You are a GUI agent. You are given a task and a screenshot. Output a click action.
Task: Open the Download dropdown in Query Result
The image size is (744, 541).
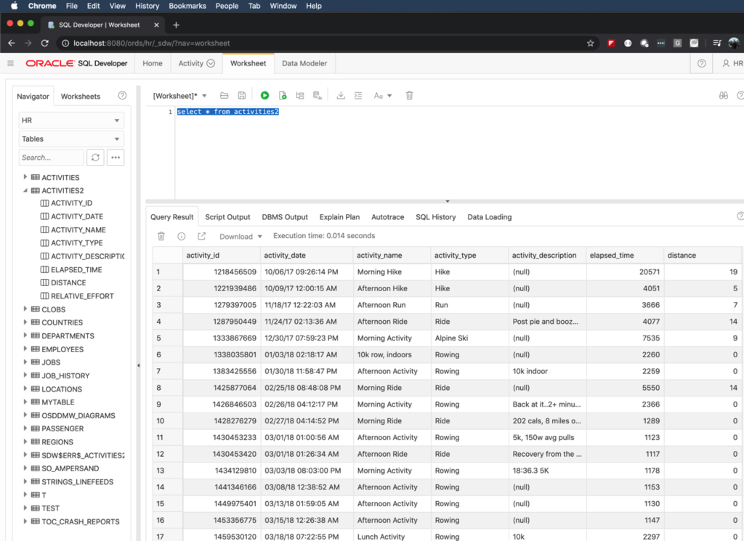(240, 236)
